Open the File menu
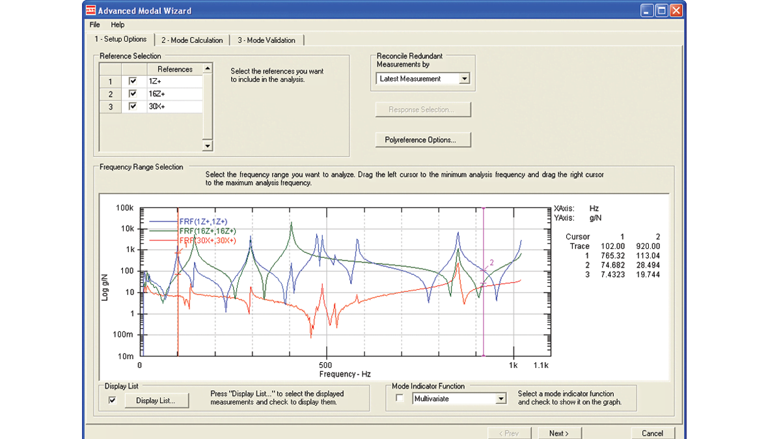The width and height of the screenshot is (768, 439). tap(94, 25)
